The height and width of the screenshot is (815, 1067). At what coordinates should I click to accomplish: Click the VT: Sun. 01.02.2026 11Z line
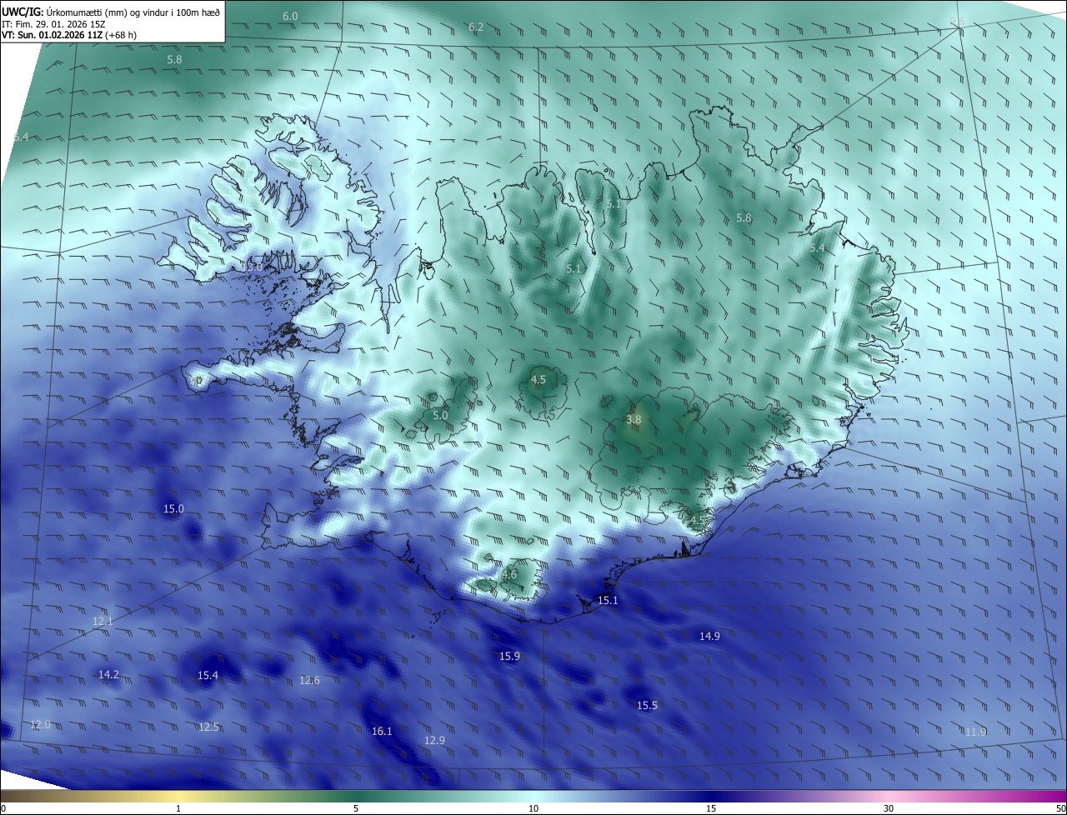click(69, 35)
